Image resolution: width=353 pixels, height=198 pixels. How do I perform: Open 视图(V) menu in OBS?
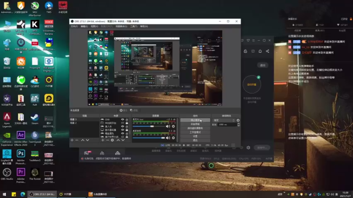(94, 26)
